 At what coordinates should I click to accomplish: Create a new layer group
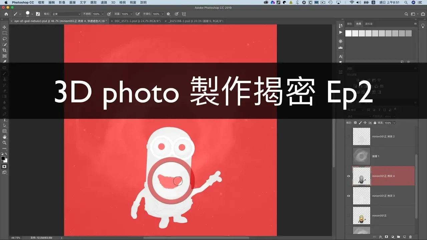click(398, 237)
